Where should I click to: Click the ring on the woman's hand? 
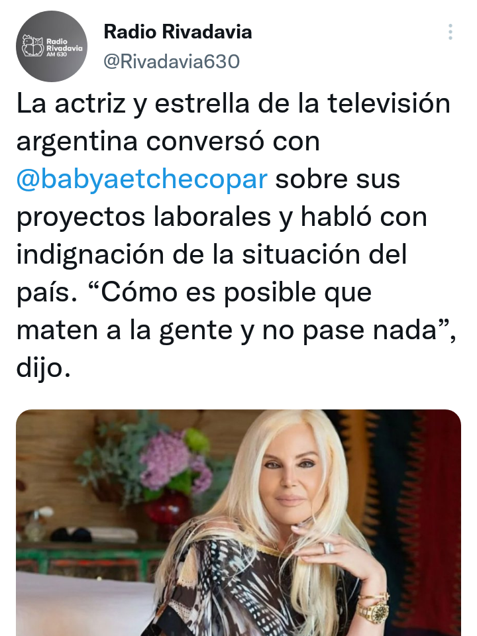pyautogui.click(x=328, y=548)
